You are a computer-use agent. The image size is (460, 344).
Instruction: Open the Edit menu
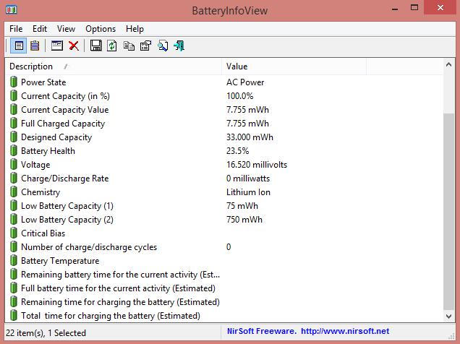[40, 29]
